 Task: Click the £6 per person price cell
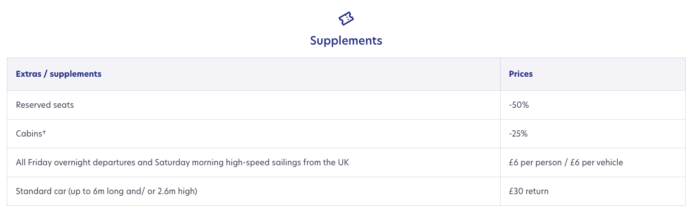point(566,162)
